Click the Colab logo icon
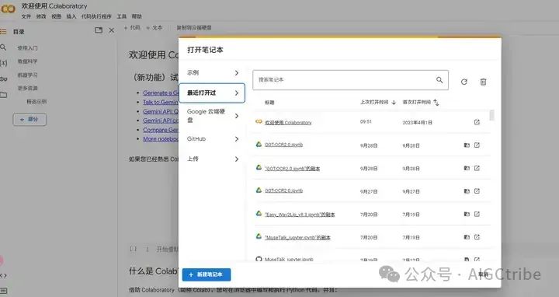The image size is (559, 297). click(8, 9)
